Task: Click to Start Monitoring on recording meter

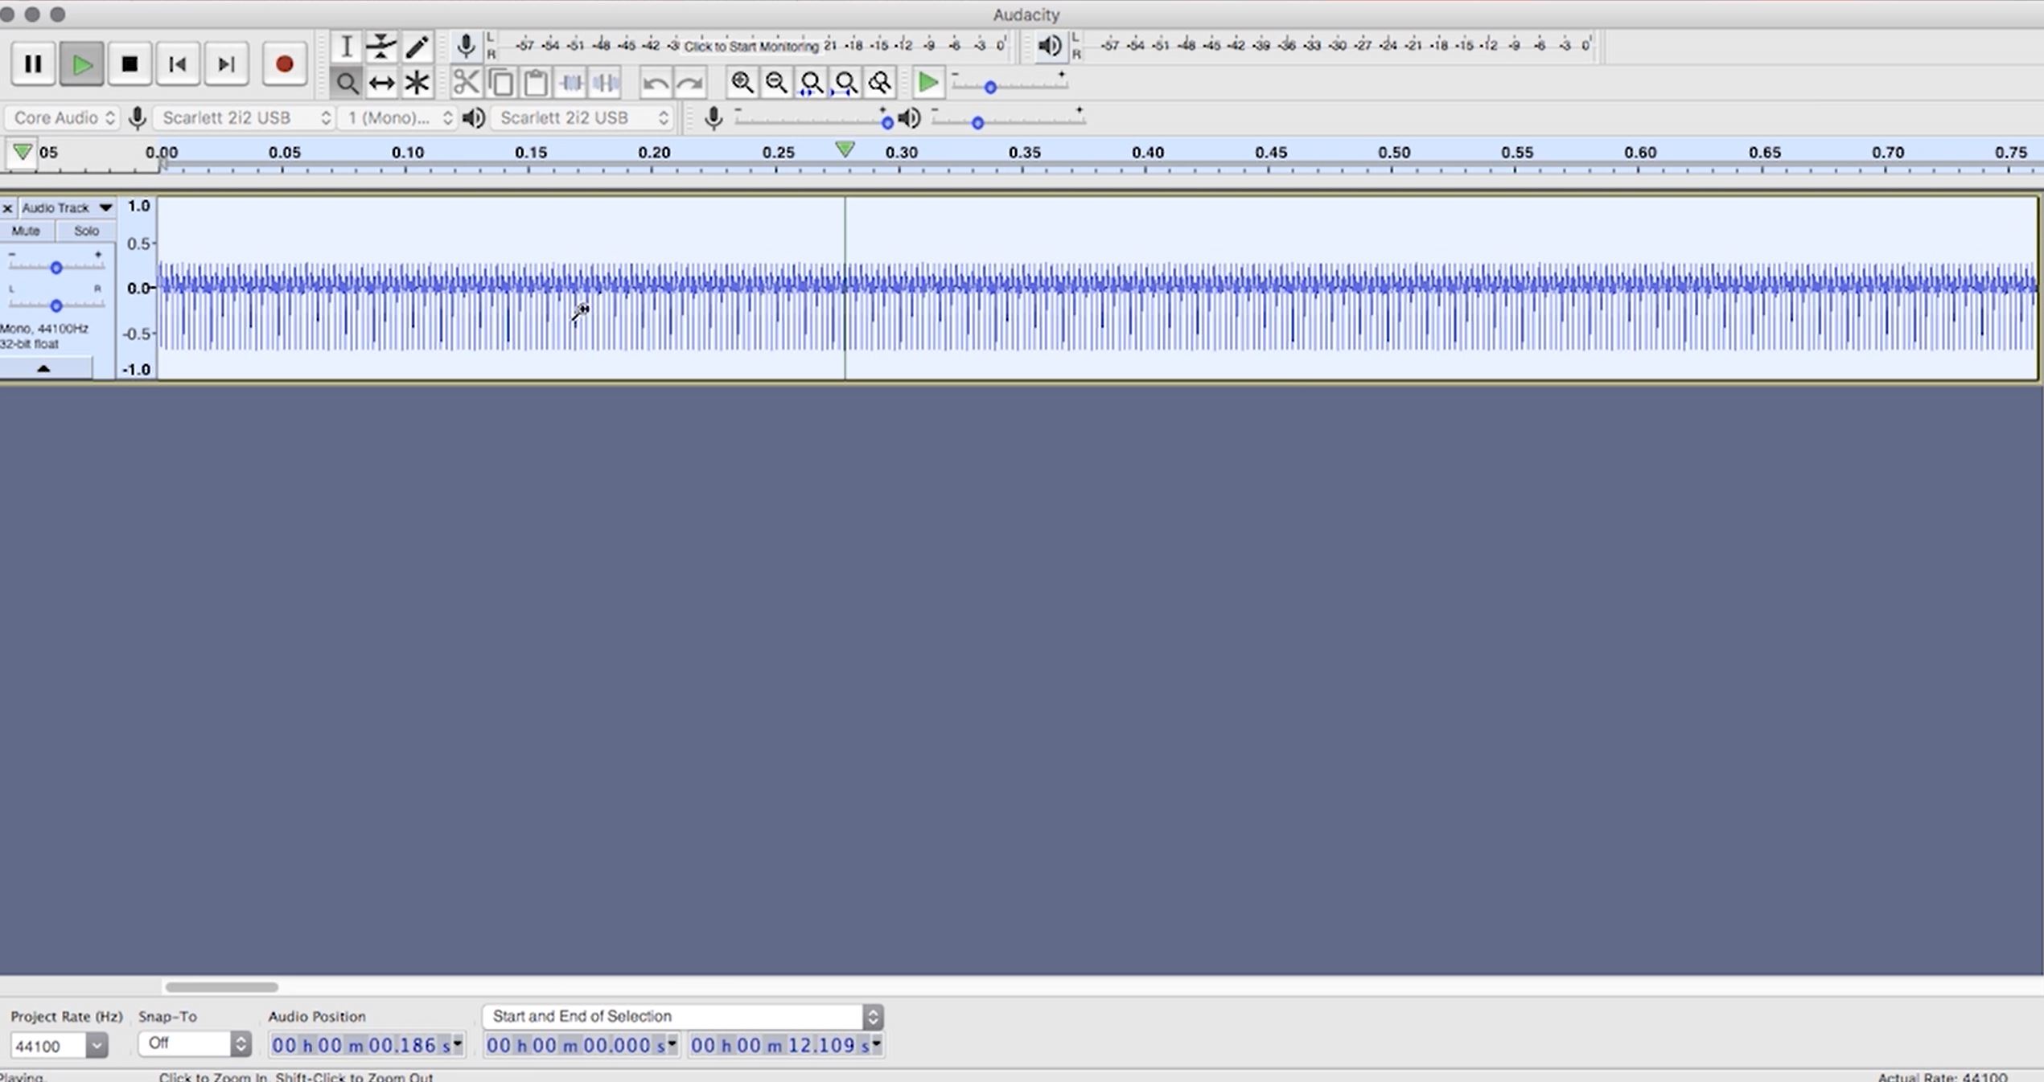Action: [x=751, y=46]
